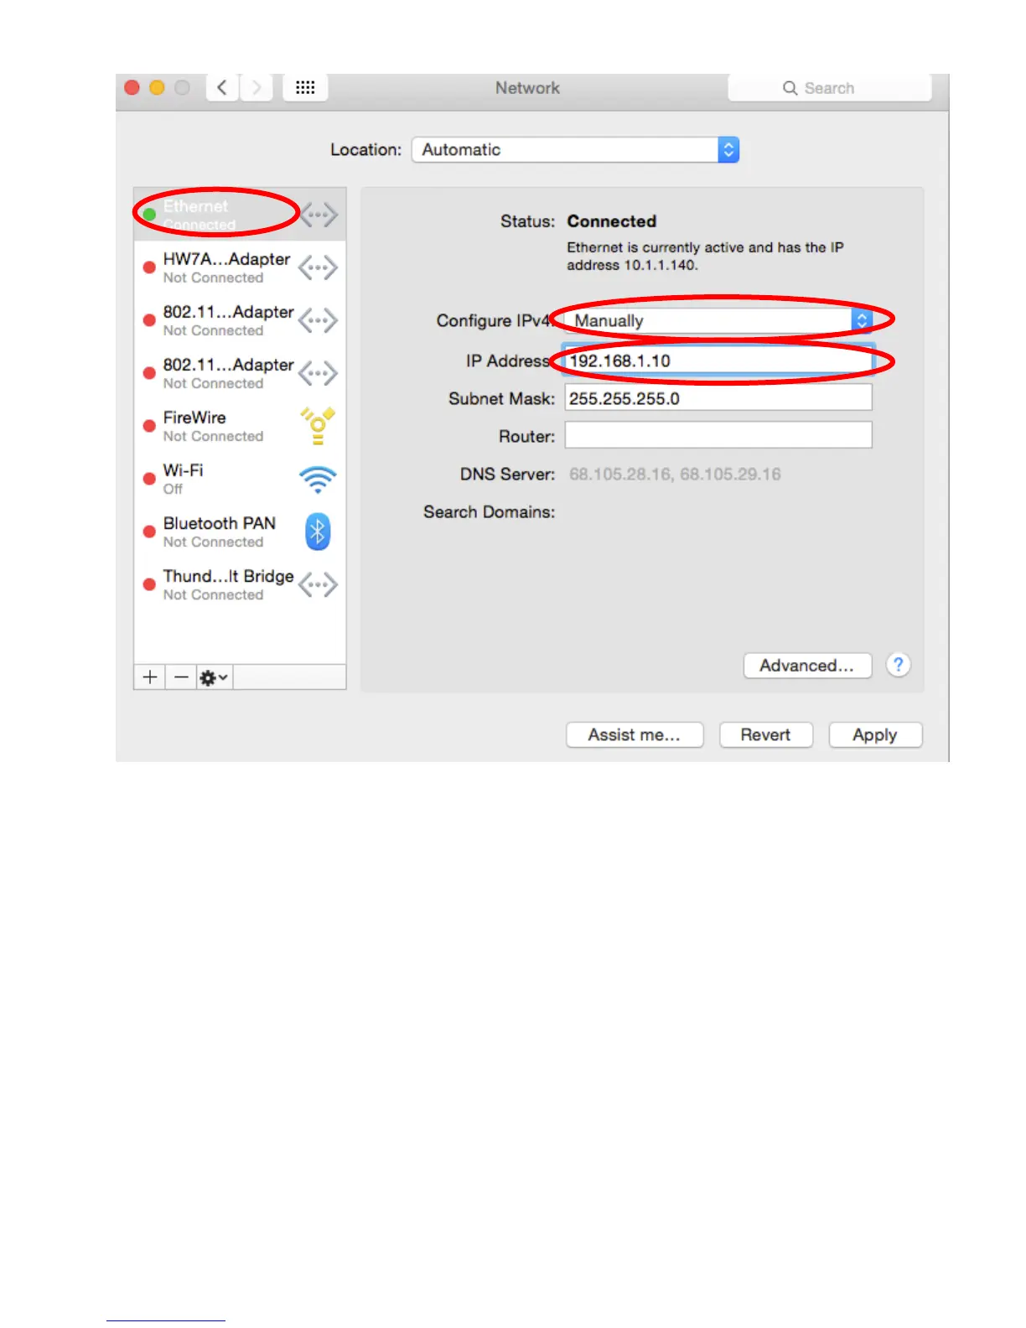1026x1328 pixels.
Task: Select the Bluetooth PAN service
Action: [240, 532]
